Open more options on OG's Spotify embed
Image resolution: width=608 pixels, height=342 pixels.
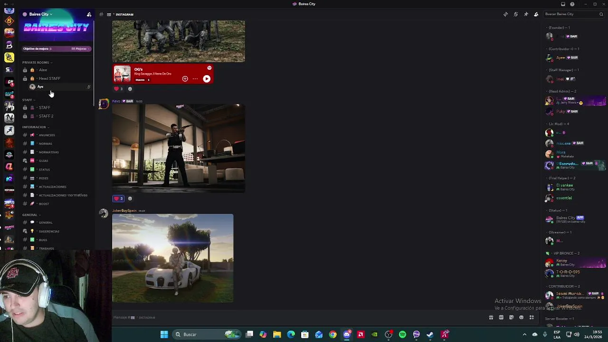195,79
